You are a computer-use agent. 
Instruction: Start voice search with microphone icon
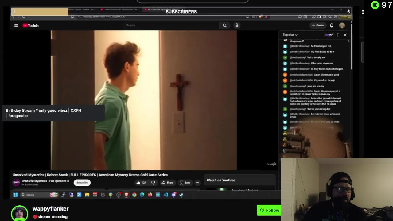pyautogui.click(x=237, y=25)
